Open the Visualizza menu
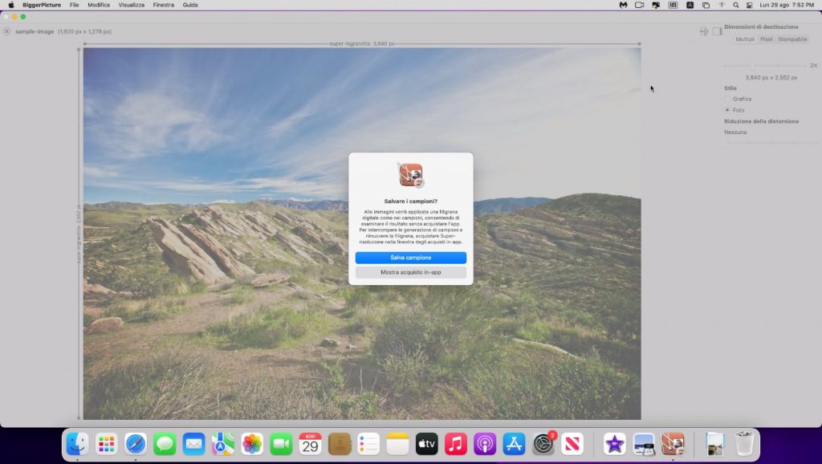This screenshot has width=822, height=464. coord(132,5)
